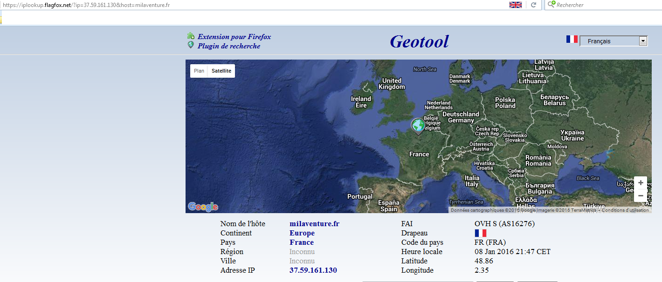This screenshot has width=662, height=282.
Task: Open the Français language dropdown
Action: click(614, 41)
